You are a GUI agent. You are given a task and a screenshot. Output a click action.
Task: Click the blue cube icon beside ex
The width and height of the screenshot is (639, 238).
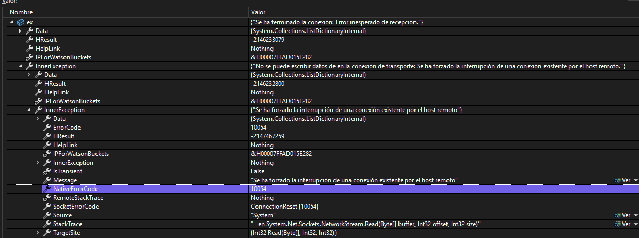tap(21, 22)
